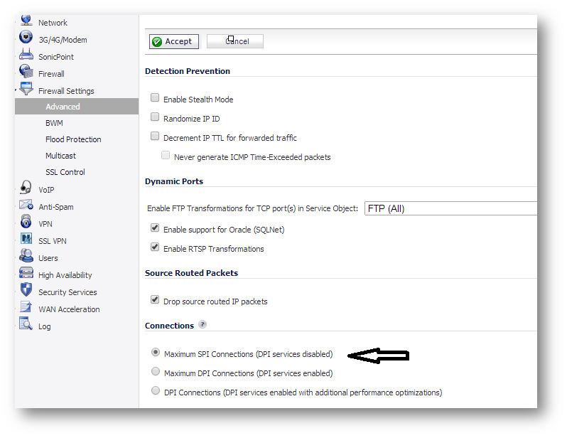Click the VPN padlock icon
Screen dimensions: 567x438
click(x=26, y=221)
